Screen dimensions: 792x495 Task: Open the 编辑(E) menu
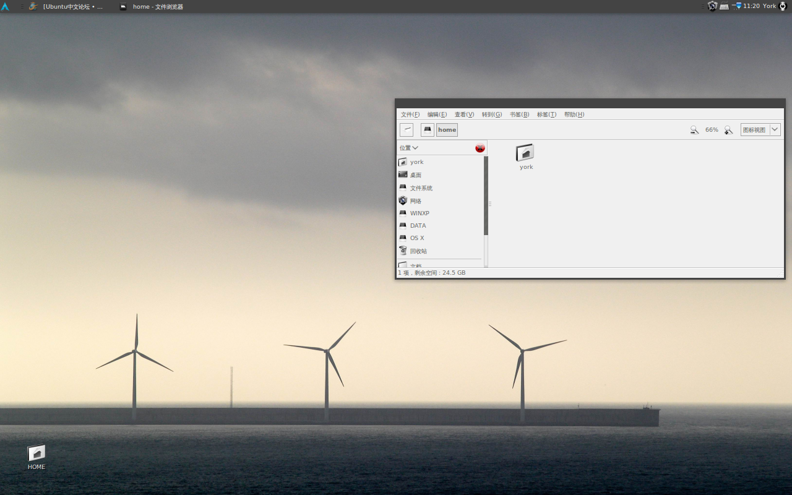pos(437,114)
